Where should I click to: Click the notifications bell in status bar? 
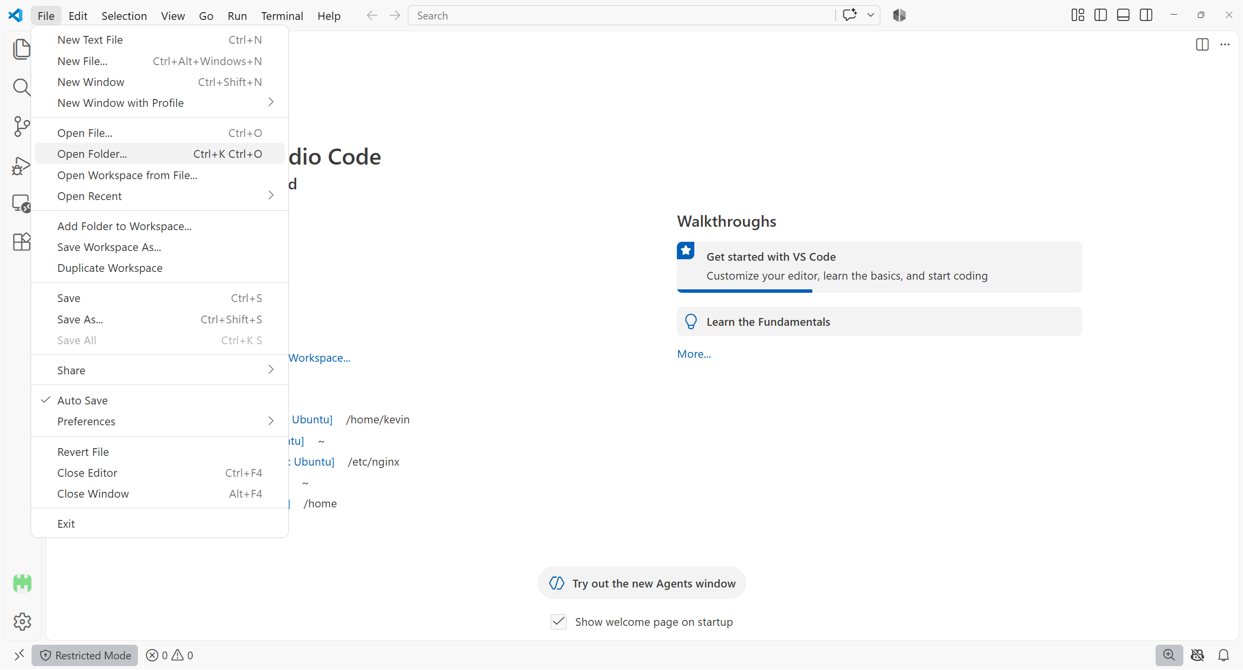pyautogui.click(x=1224, y=655)
